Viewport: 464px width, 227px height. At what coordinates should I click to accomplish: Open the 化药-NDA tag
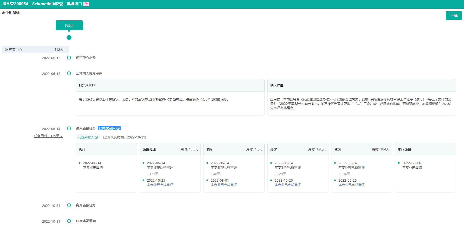pyautogui.click(x=86, y=137)
